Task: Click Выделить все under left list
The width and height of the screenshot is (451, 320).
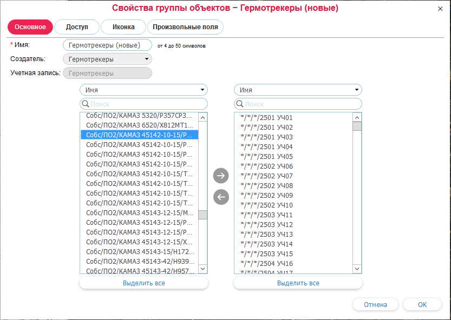Action: 143,283
